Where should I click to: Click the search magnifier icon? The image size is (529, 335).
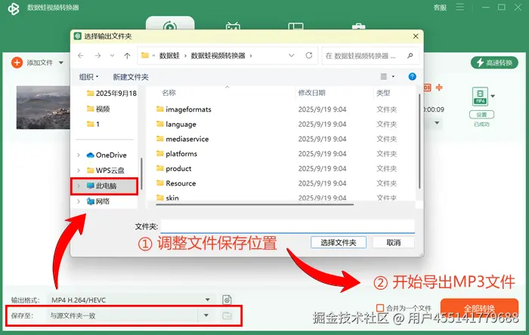[410, 56]
